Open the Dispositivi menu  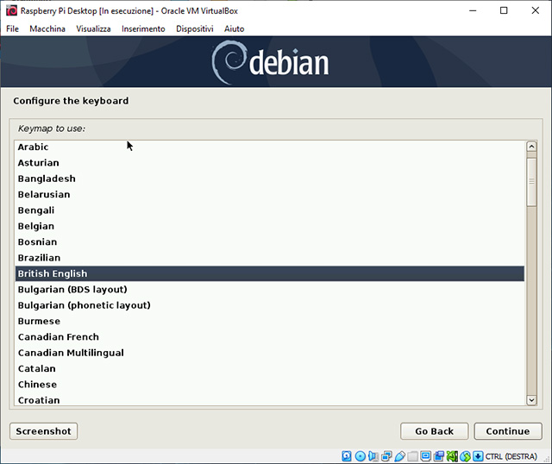pyautogui.click(x=194, y=28)
